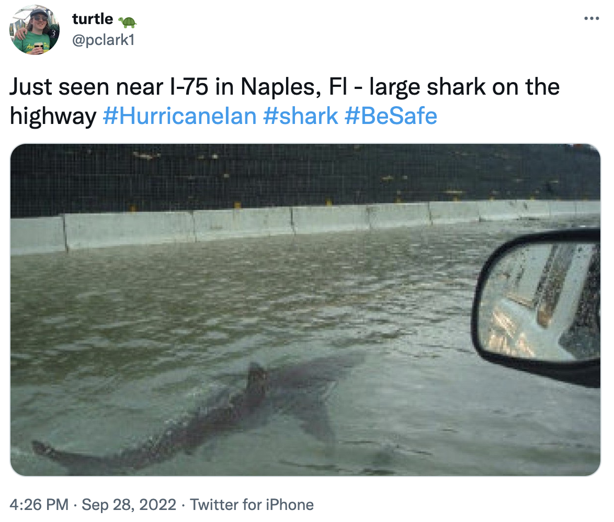Click 'Naples, Fl' in the tweet text
The height and width of the screenshot is (522, 614).
click(x=286, y=87)
